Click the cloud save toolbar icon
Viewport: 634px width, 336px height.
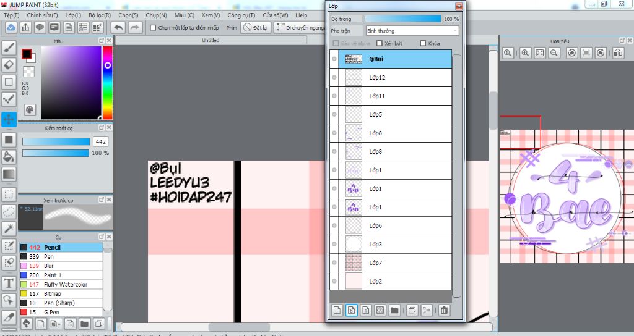[x=11, y=27]
